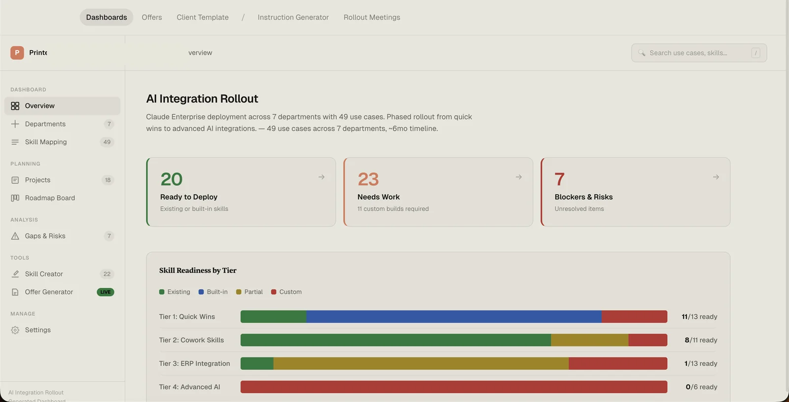Click the slash shortcut key hint
Viewport: 789px width, 402px height.
755,53
